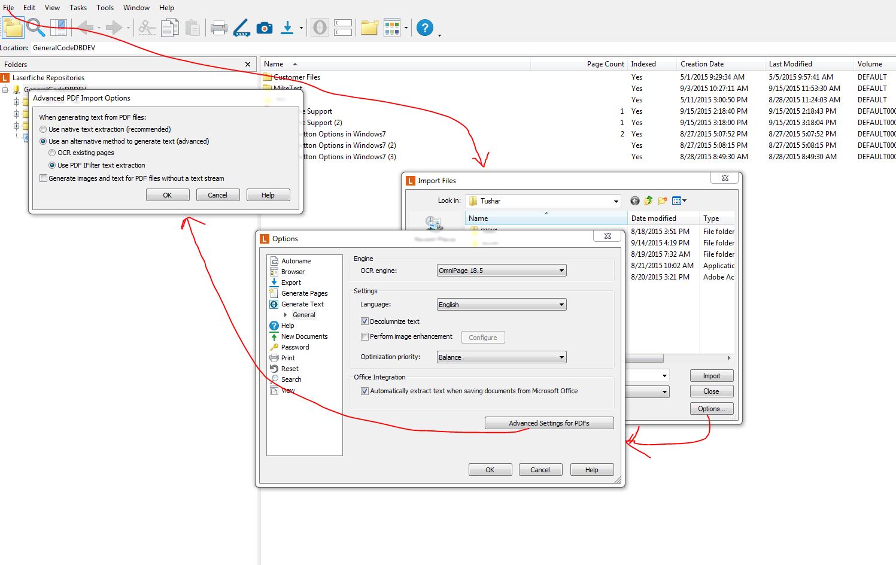This screenshot has width=896, height=565.
Task: Open the Tasks menu
Action: pyautogui.click(x=78, y=8)
